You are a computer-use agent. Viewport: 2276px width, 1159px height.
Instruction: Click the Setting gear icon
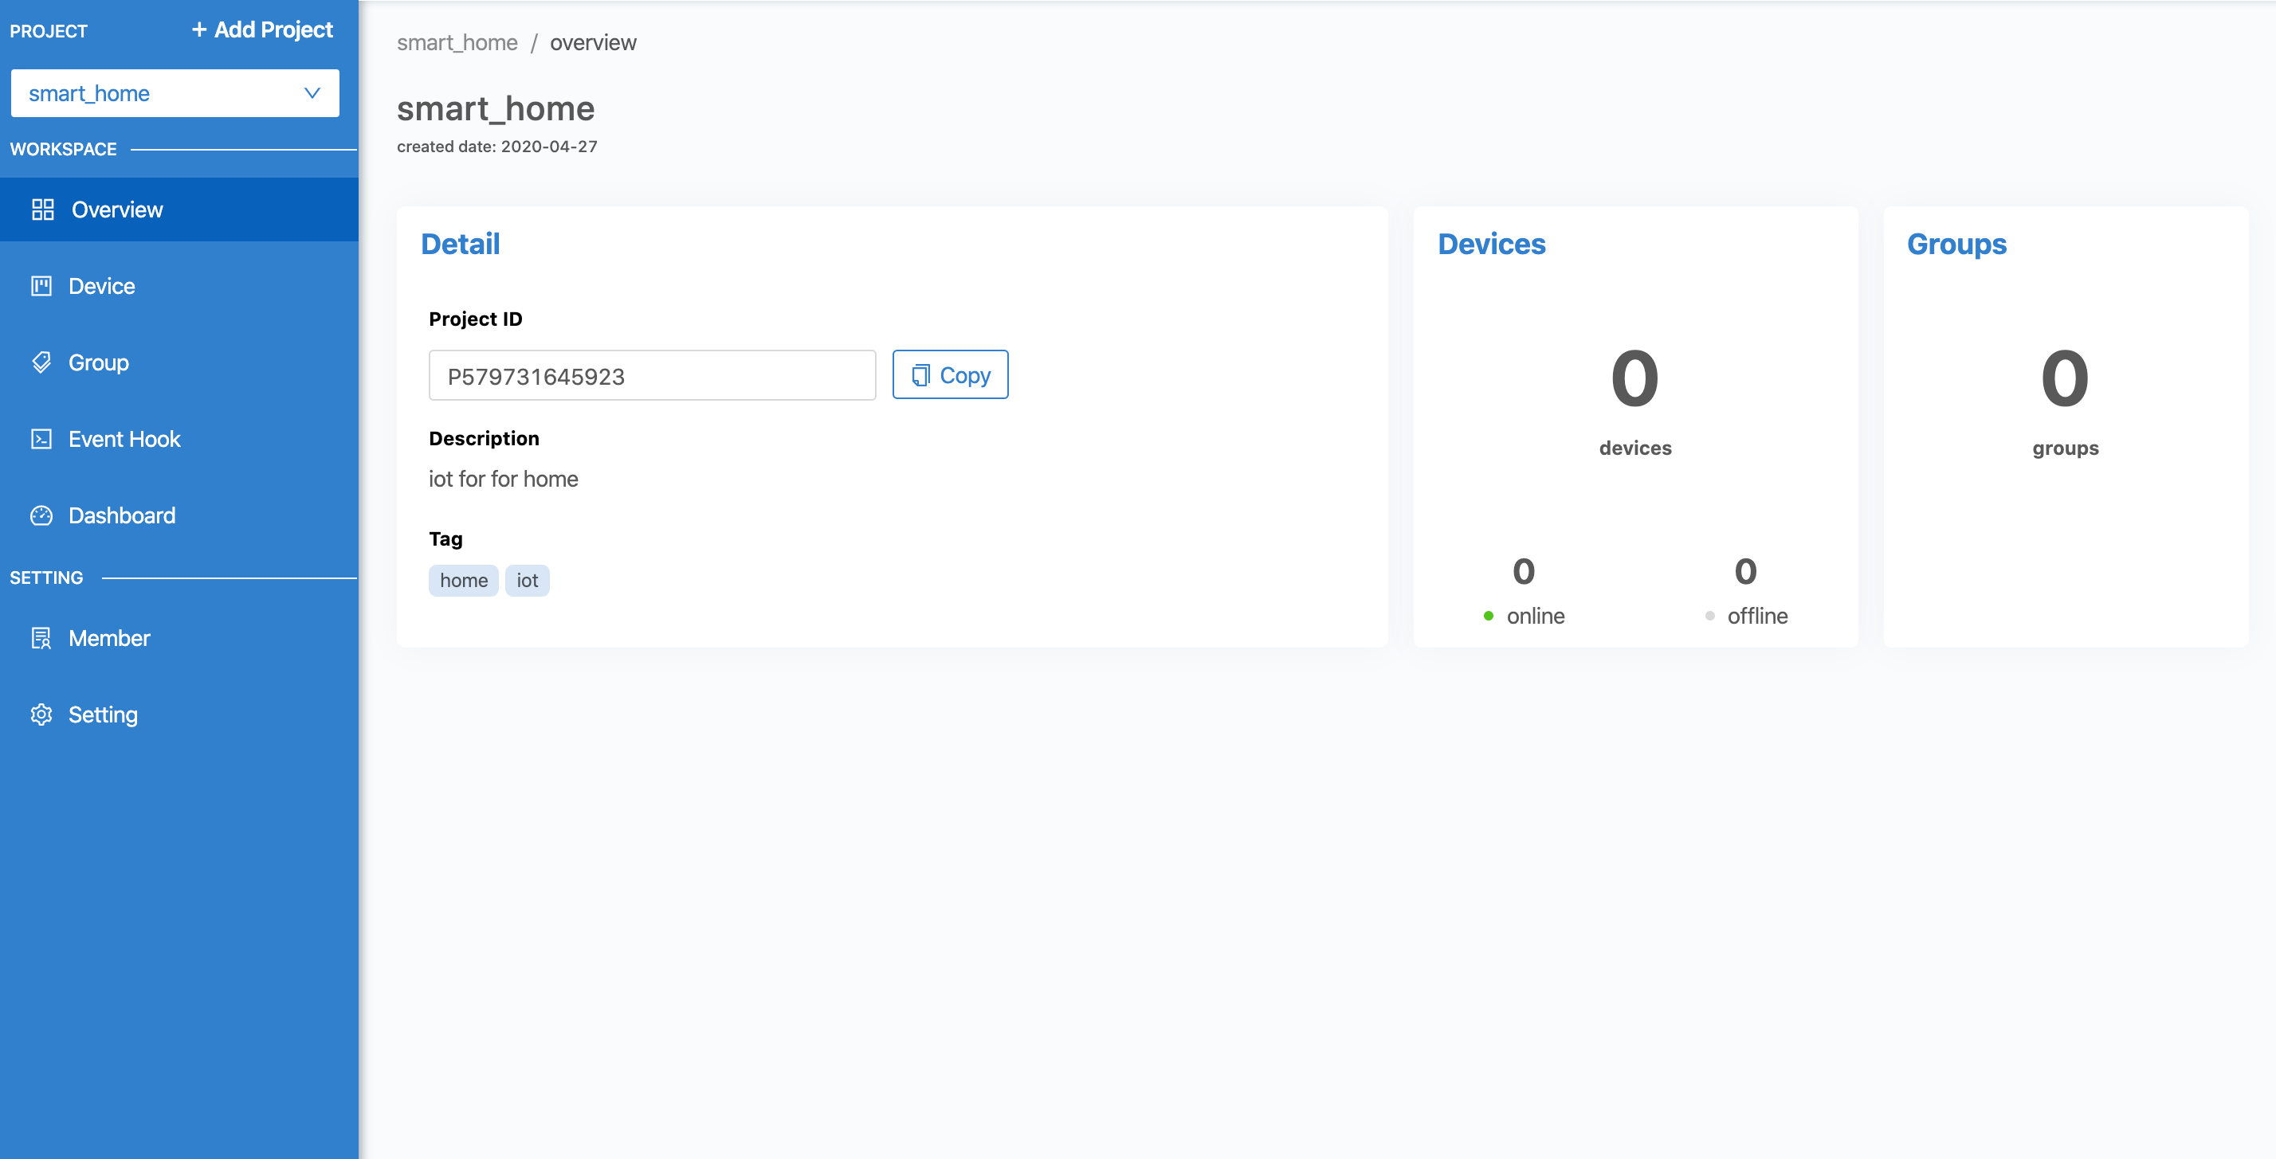coord(41,715)
